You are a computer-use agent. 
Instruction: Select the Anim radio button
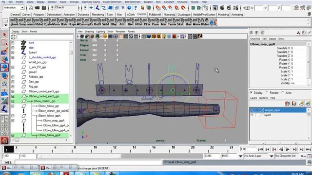pyautogui.click(x=283, y=93)
